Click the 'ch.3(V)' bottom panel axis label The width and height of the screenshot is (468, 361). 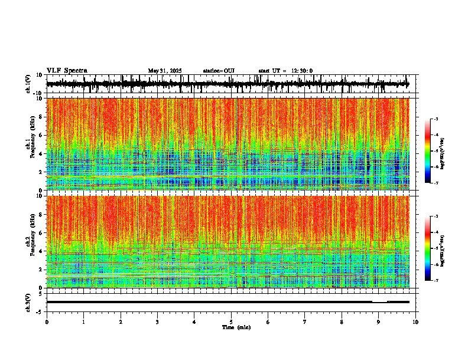pos(29,303)
